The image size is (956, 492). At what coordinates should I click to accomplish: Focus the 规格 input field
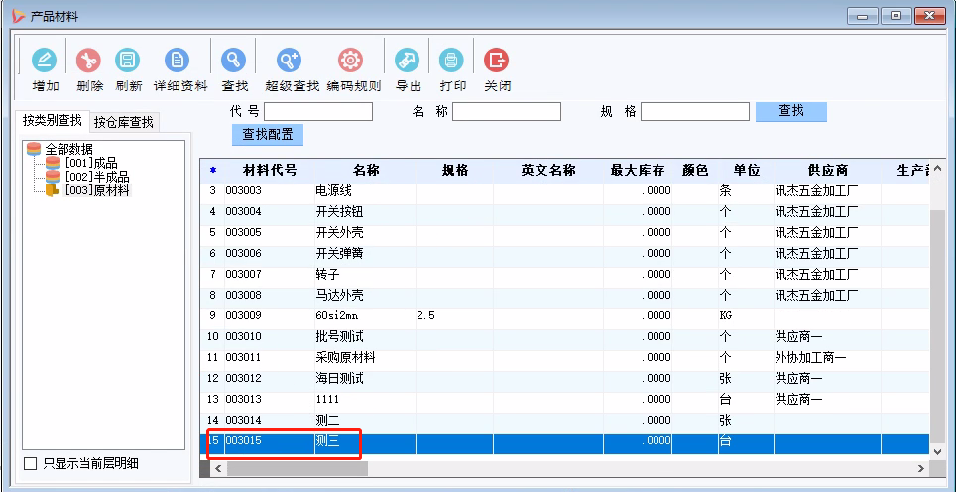(695, 111)
